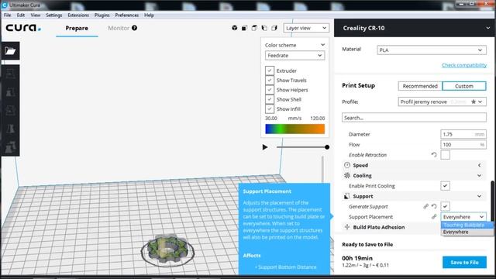This screenshot has height=279, width=496.
Task: Click the Diameter value field
Action: pyautogui.click(x=463, y=134)
